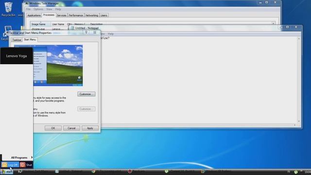Click the enabled Customize button
311x175 pixels.
[86, 94]
